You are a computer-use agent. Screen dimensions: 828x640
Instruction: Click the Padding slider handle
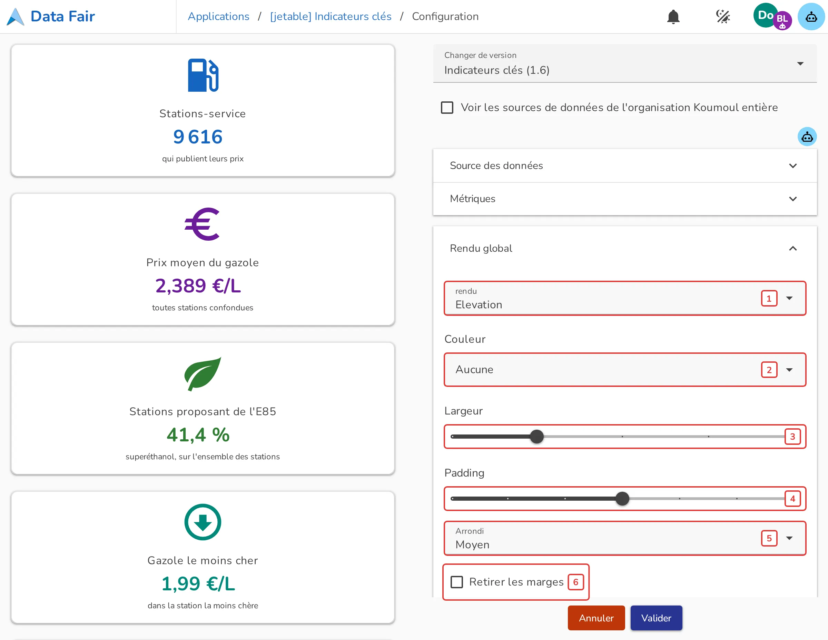[622, 499]
